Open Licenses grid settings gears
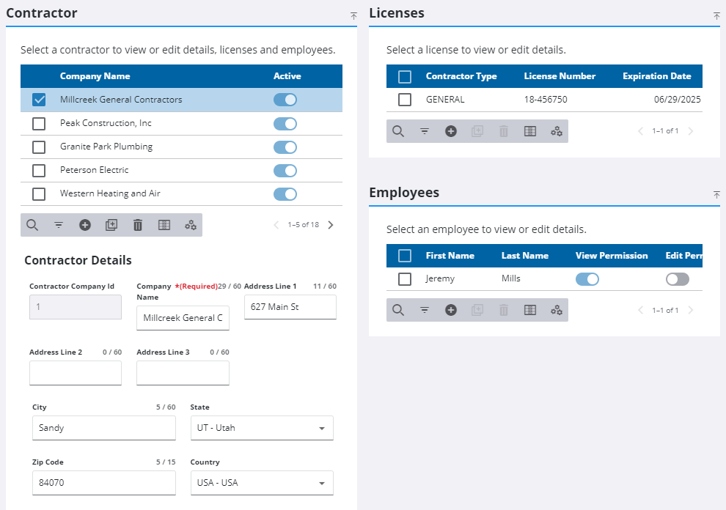726x510 pixels. coord(557,131)
